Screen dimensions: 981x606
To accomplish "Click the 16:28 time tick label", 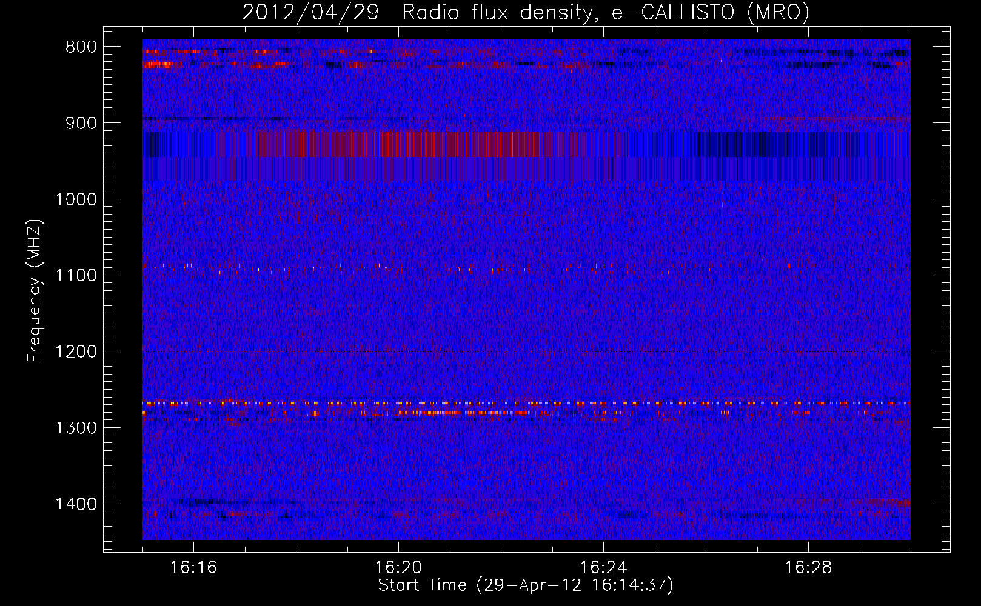I will 808,568.
